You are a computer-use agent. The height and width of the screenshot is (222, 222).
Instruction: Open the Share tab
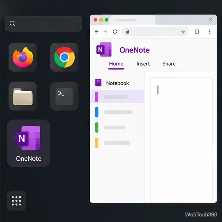click(x=169, y=64)
